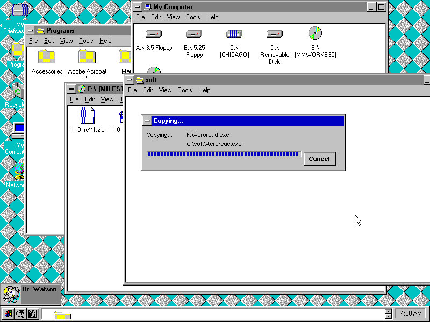Open the A:\ 3.5 Floppy drive
This screenshot has height=322, width=430.
(154, 34)
